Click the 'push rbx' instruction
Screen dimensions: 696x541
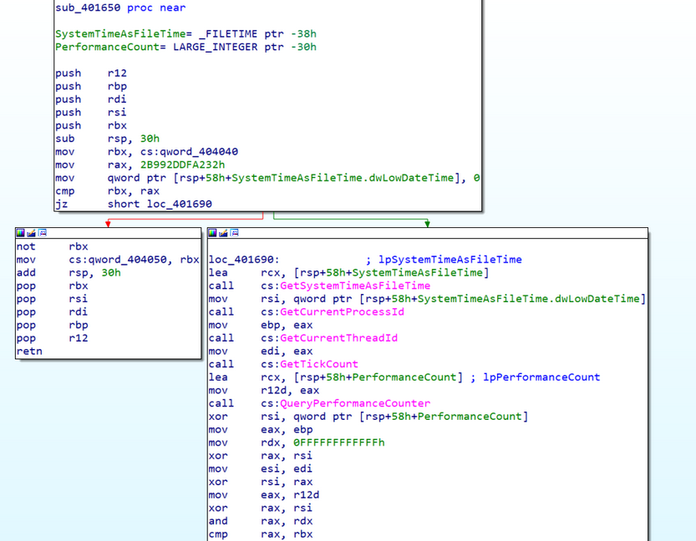(x=91, y=125)
